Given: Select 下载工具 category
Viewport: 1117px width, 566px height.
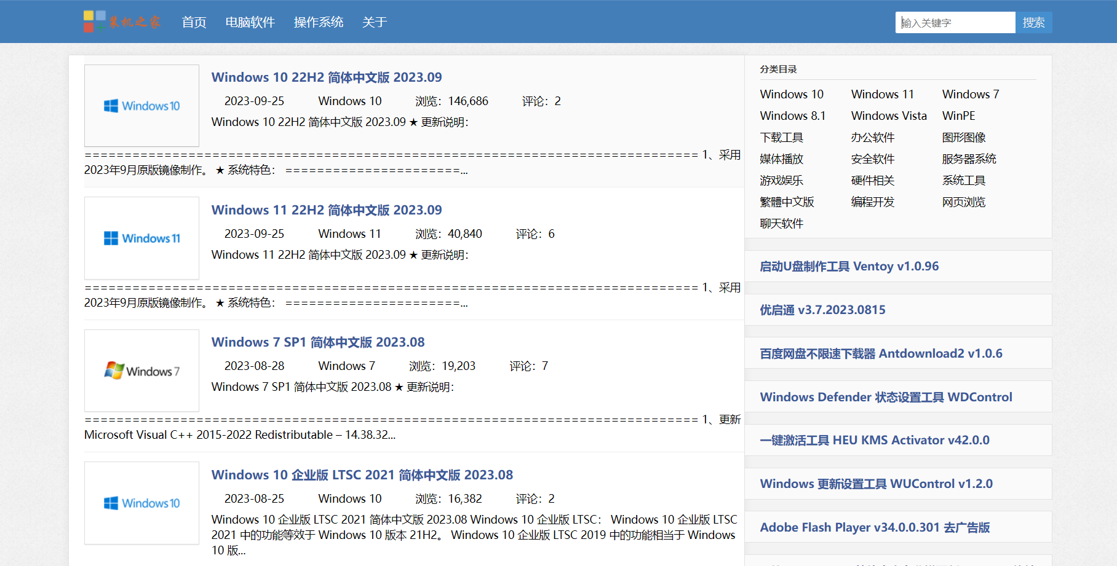Looking at the screenshot, I should [781, 137].
